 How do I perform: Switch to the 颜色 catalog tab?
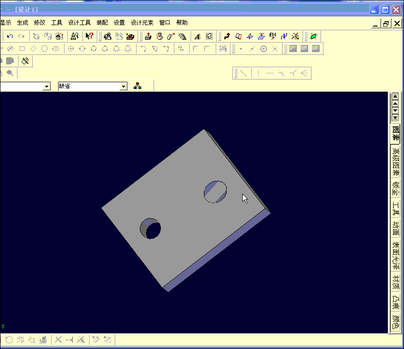395,322
